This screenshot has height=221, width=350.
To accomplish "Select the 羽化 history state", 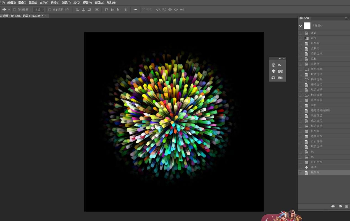I will (314, 105).
